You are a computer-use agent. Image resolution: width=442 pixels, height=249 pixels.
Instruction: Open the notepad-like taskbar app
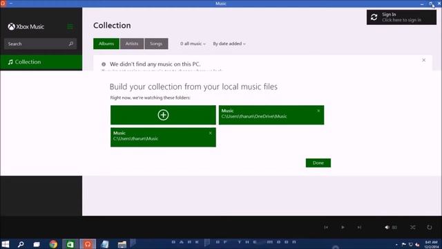click(105, 244)
